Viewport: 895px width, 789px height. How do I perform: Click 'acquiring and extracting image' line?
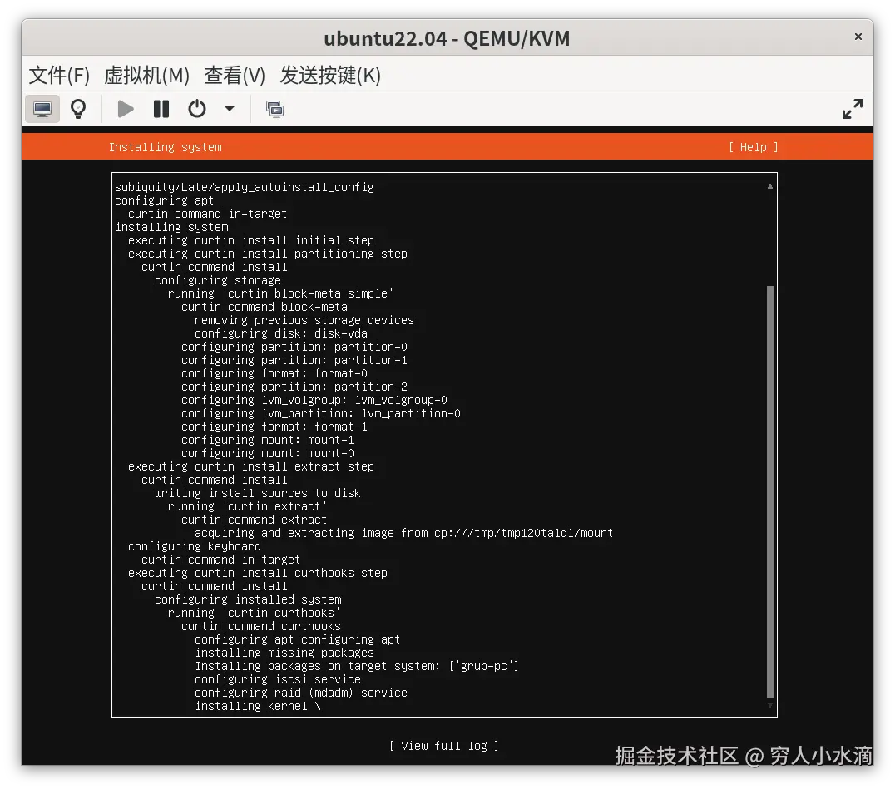[x=403, y=534]
